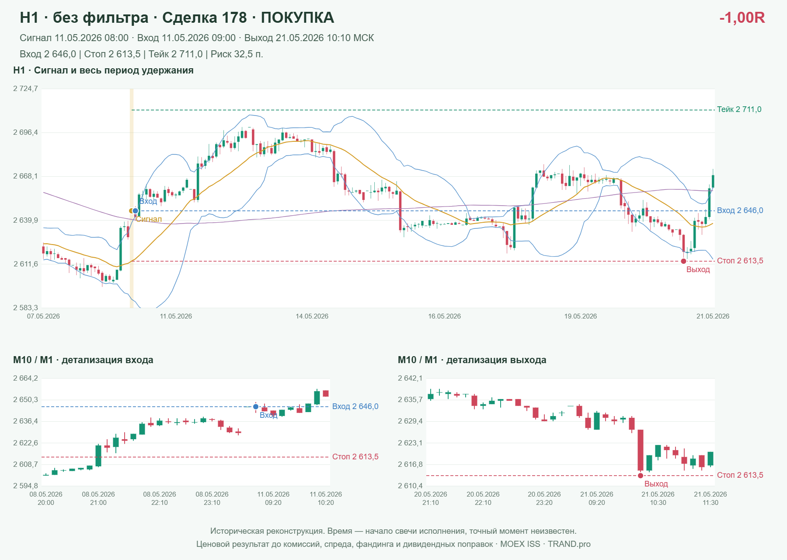Click the 2 639,9 axis value on H1 chart
Viewport: 787px width, 560px height.
(25, 220)
